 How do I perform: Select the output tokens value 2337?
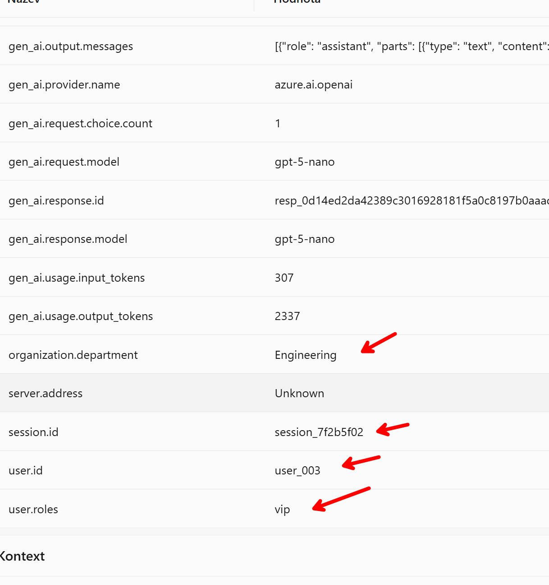287,316
